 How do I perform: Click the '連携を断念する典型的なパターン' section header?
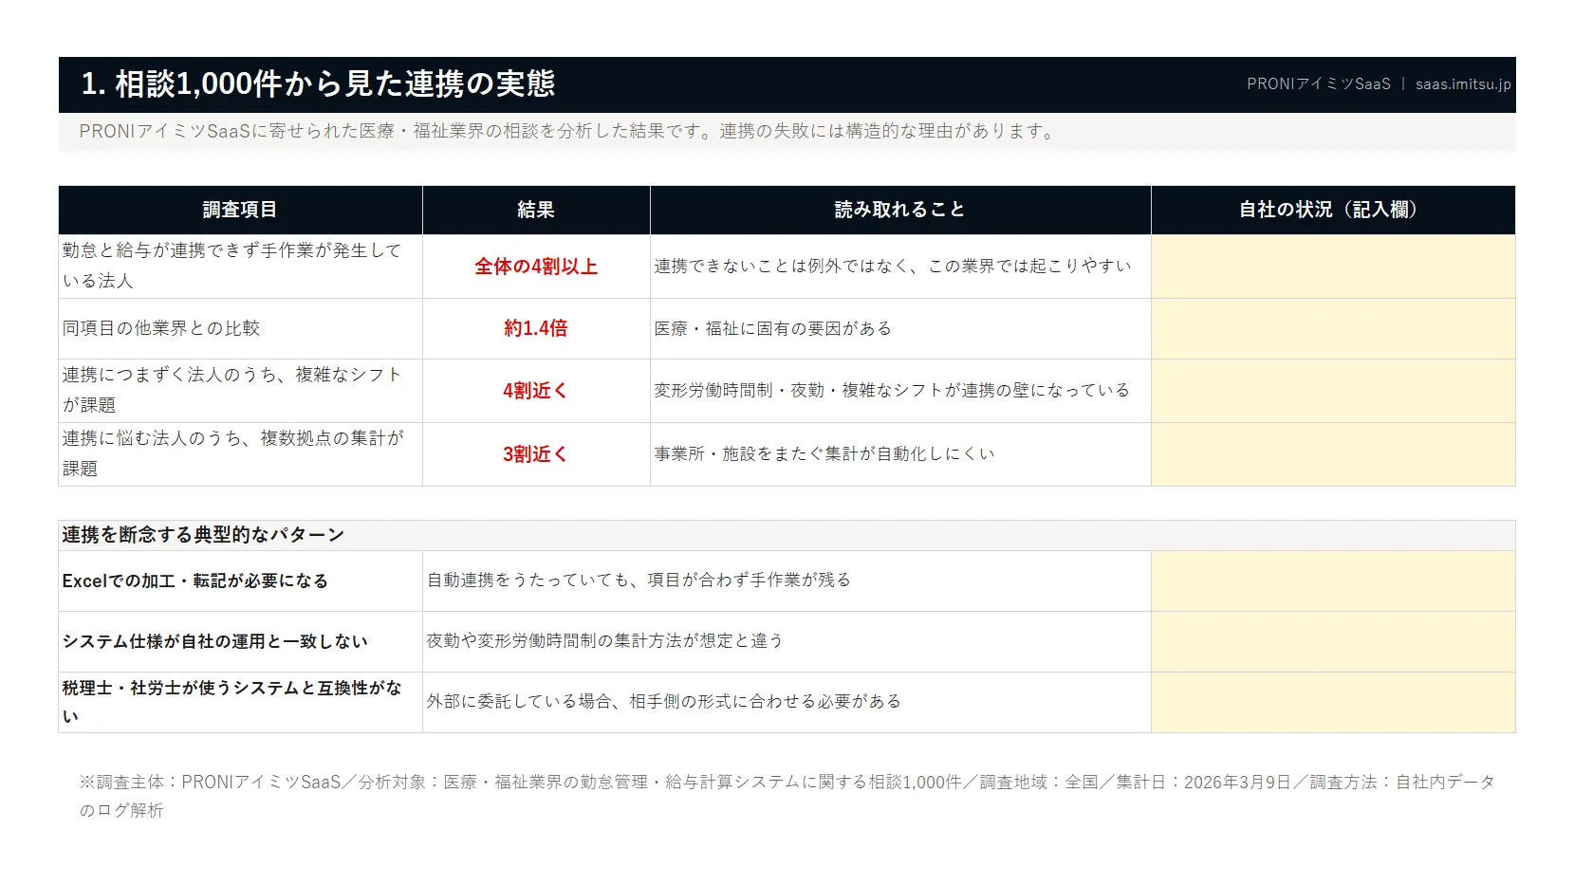pyautogui.click(x=787, y=535)
